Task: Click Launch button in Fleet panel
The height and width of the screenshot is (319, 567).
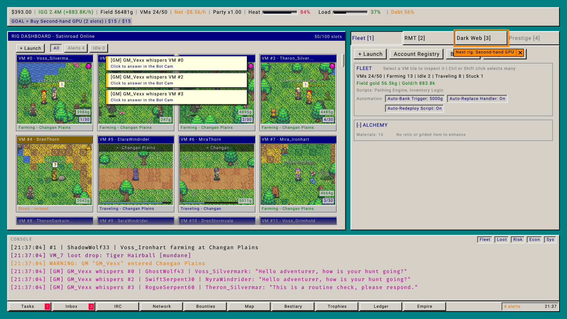Action: (x=370, y=54)
